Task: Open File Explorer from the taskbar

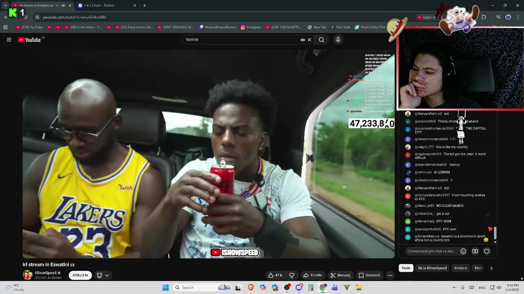Action: coord(359,287)
